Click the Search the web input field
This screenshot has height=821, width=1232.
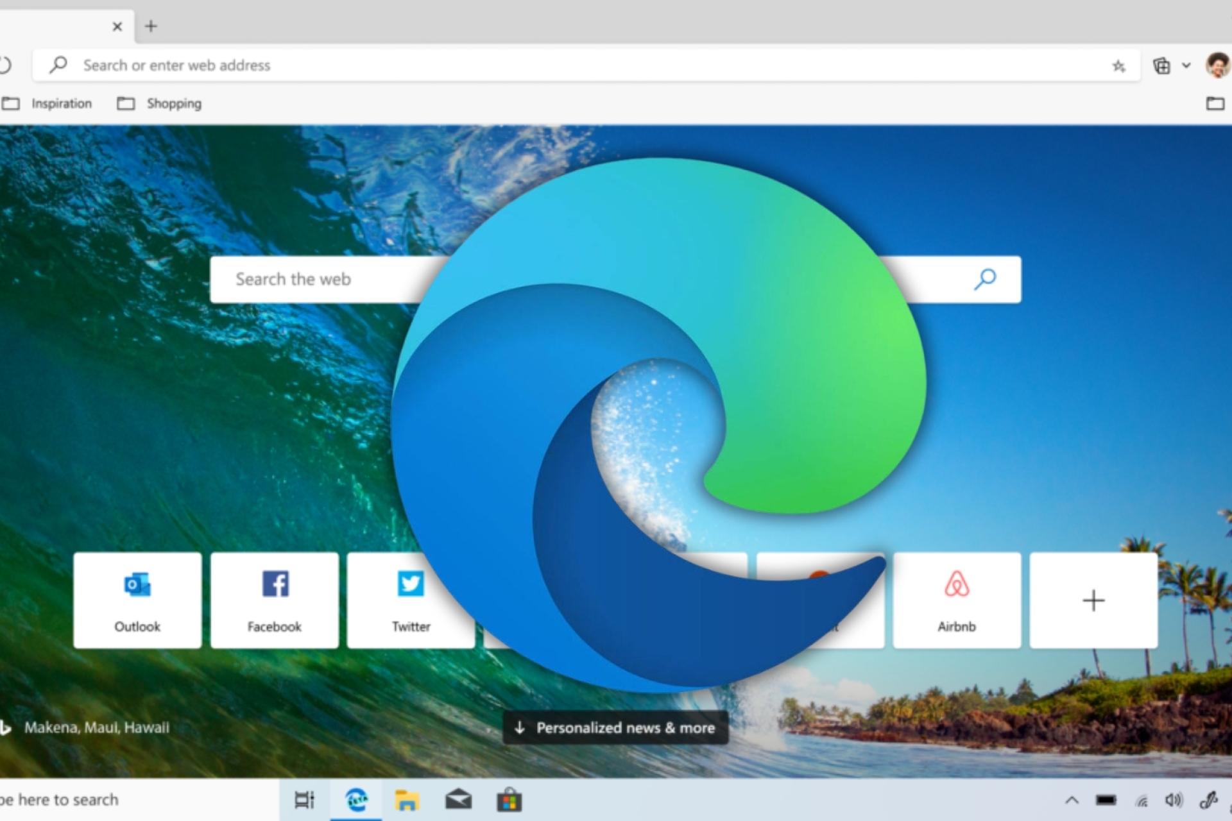tap(321, 280)
